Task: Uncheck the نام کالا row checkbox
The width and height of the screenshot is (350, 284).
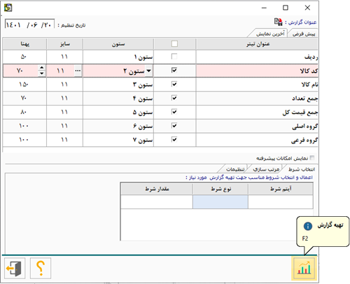Action: point(174,84)
